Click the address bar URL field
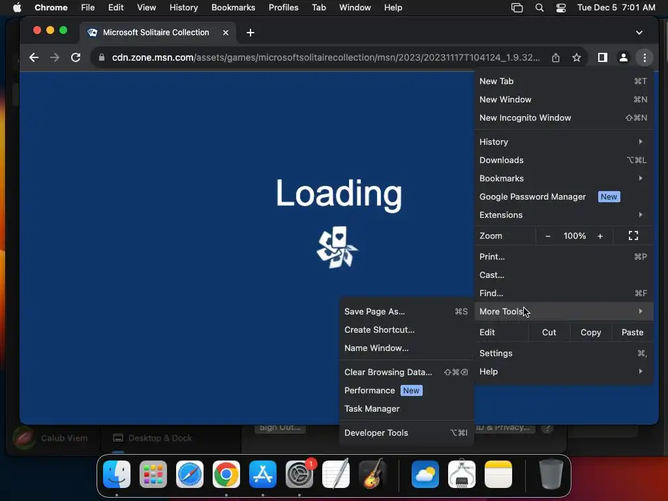 (x=326, y=57)
